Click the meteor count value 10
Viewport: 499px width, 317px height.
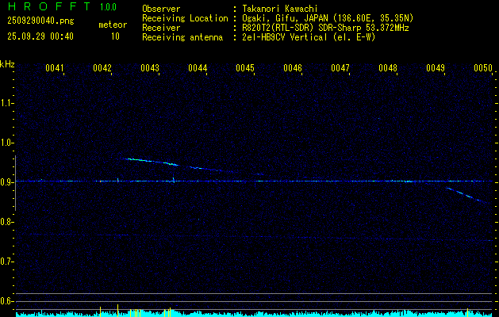click(x=115, y=36)
